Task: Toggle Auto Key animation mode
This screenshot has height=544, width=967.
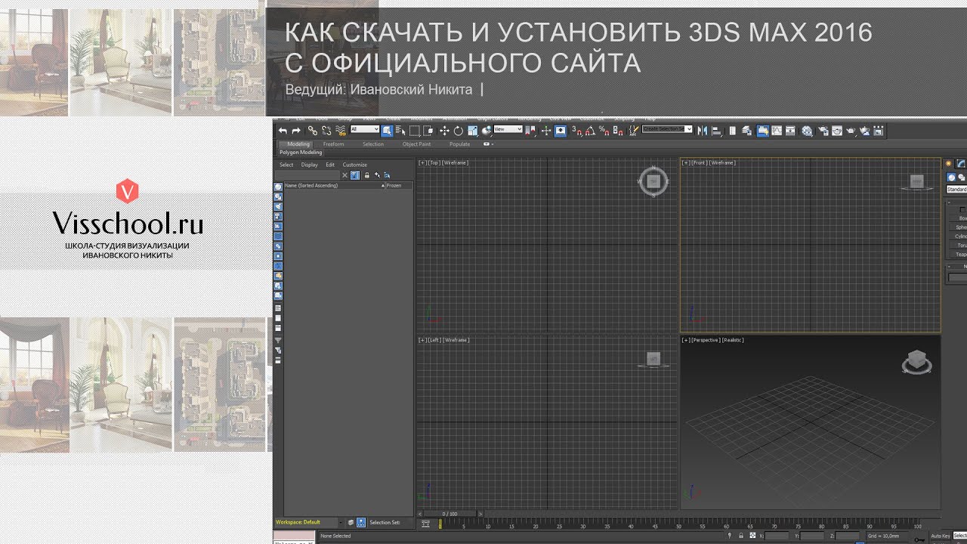Action: pyautogui.click(x=940, y=536)
